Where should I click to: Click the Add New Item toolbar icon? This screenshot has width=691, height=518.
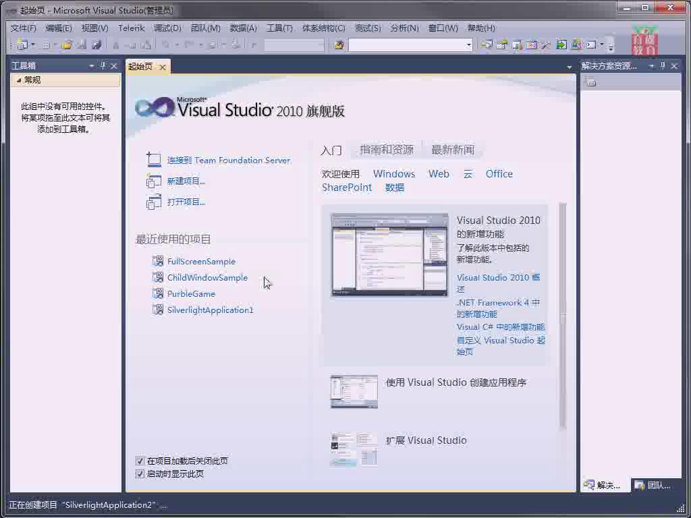click(44, 45)
